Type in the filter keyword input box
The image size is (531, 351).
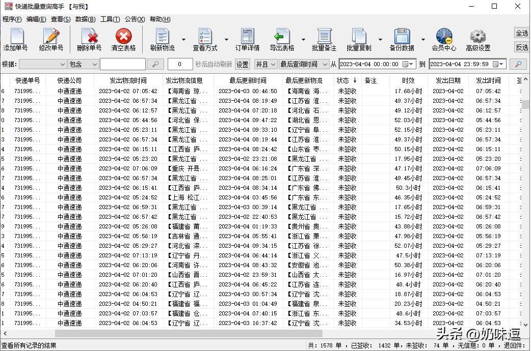(x=124, y=64)
